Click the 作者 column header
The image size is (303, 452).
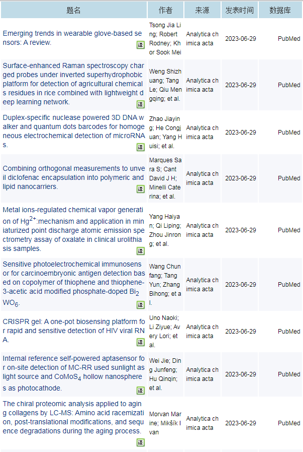pyautogui.click(x=165, y=10)
